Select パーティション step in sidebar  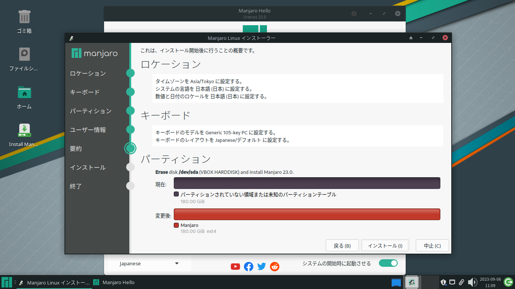point(91,111)
